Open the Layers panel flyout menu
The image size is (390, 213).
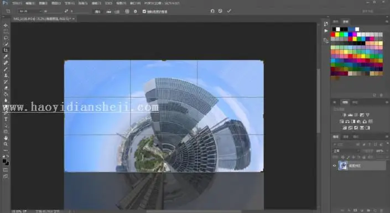click(x=387, y=137)
